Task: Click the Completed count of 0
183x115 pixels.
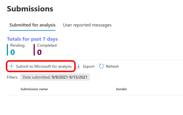Action: pos(39,52)
